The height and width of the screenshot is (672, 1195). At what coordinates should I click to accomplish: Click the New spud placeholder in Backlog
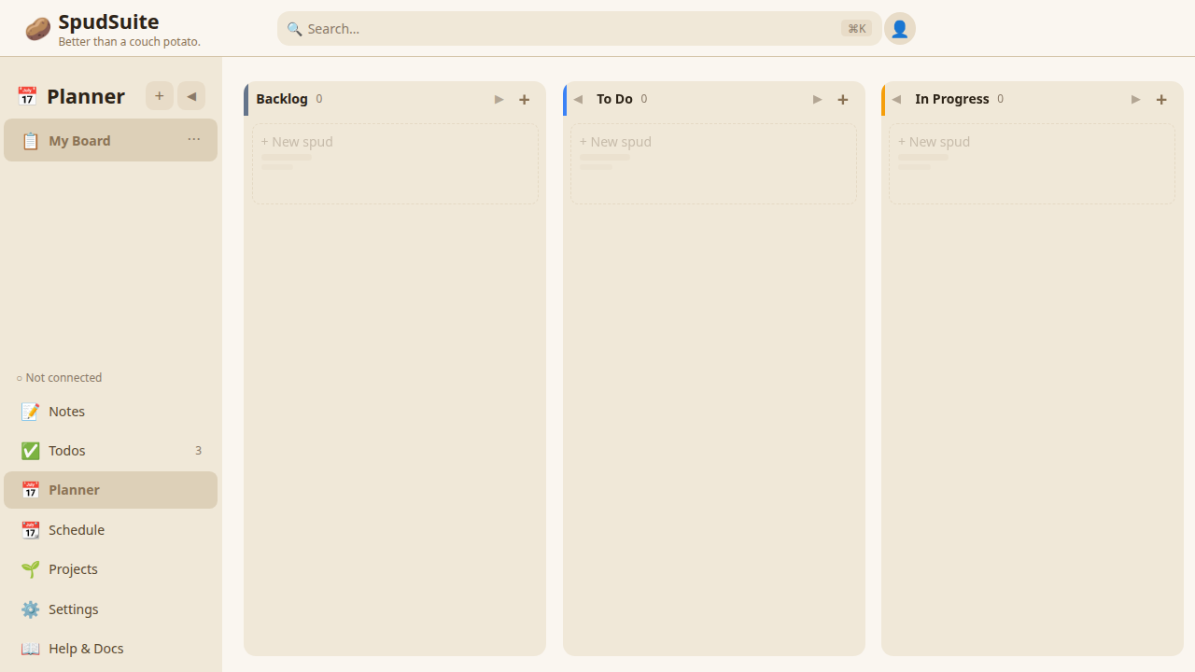(x=395, y=164)
